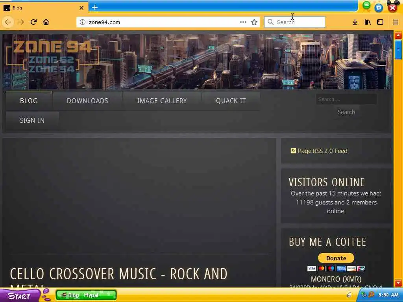
Task: Click the '11198 guests and 2 members' text
Action: tap(336, 203)
